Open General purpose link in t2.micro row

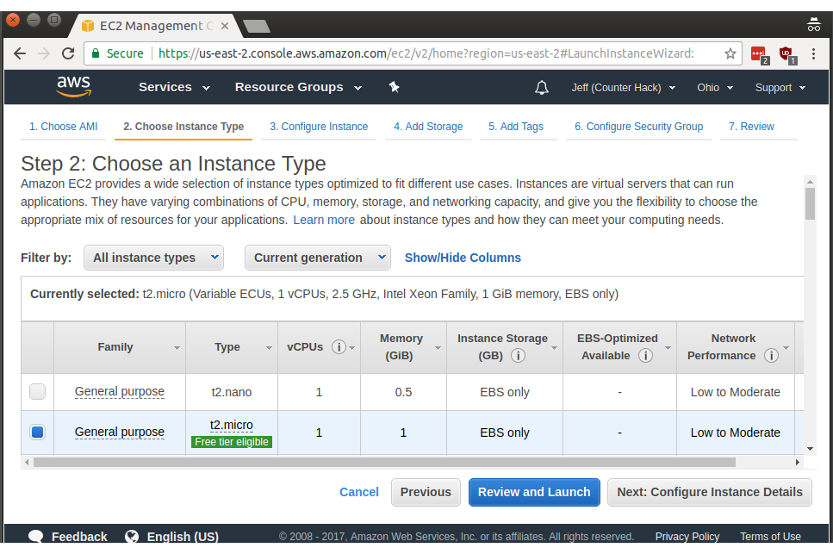[120, 433]
